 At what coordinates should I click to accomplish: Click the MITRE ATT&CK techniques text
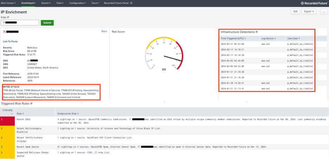click(x=51, y=94)
